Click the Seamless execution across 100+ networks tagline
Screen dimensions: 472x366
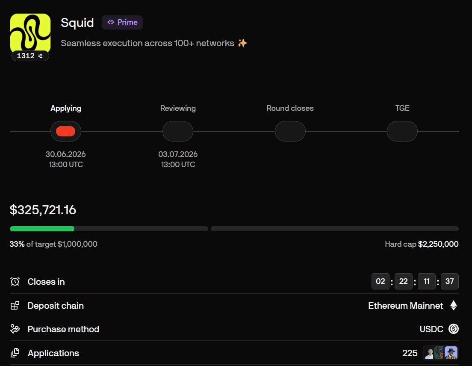coord(147,43)
